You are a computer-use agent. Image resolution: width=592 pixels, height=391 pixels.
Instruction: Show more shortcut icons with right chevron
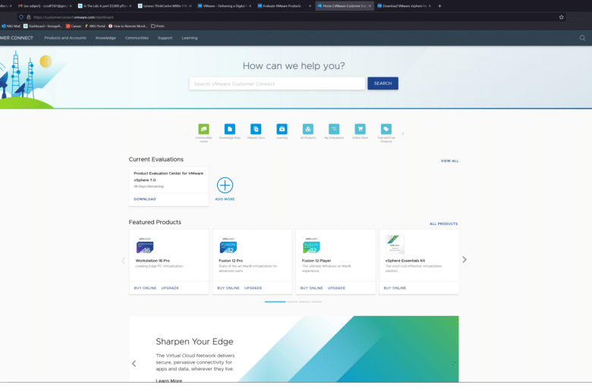tap(403, 134)
